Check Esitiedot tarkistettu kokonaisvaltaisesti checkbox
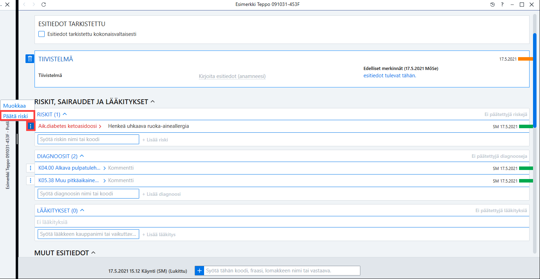540x279 pixels. 42,34
